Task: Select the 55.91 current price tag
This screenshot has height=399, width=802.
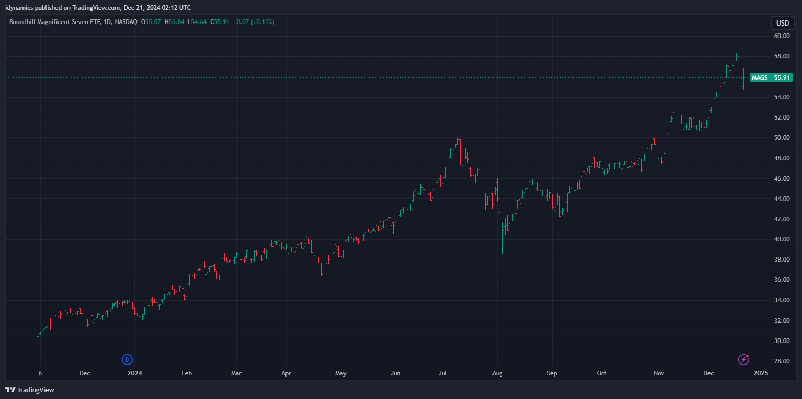Action: point(782,78)
